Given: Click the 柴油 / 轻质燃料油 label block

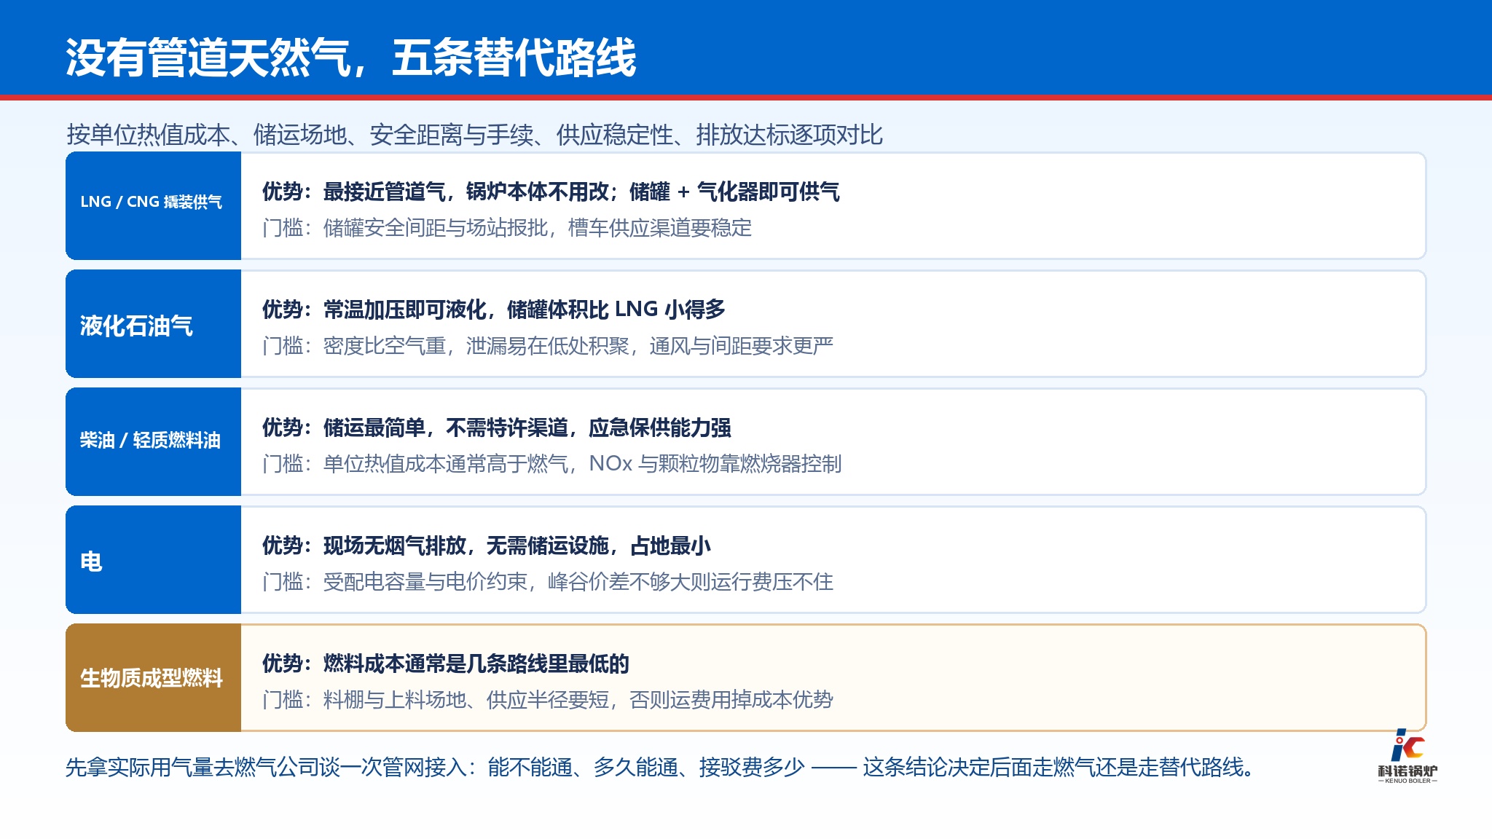Looking at the screenshot, I should (x=153, y=441).
